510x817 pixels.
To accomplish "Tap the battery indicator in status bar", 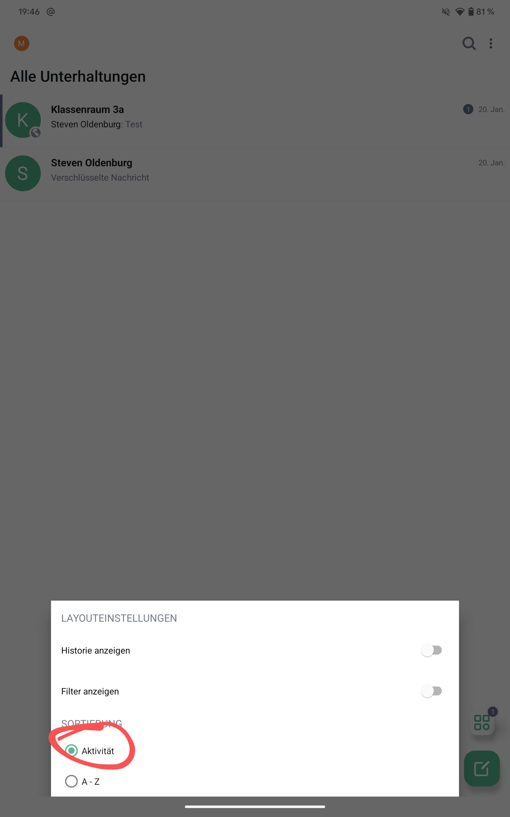I will [x=471, y=12].
